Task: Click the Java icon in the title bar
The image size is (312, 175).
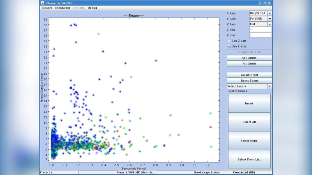Action: [43, 3]
